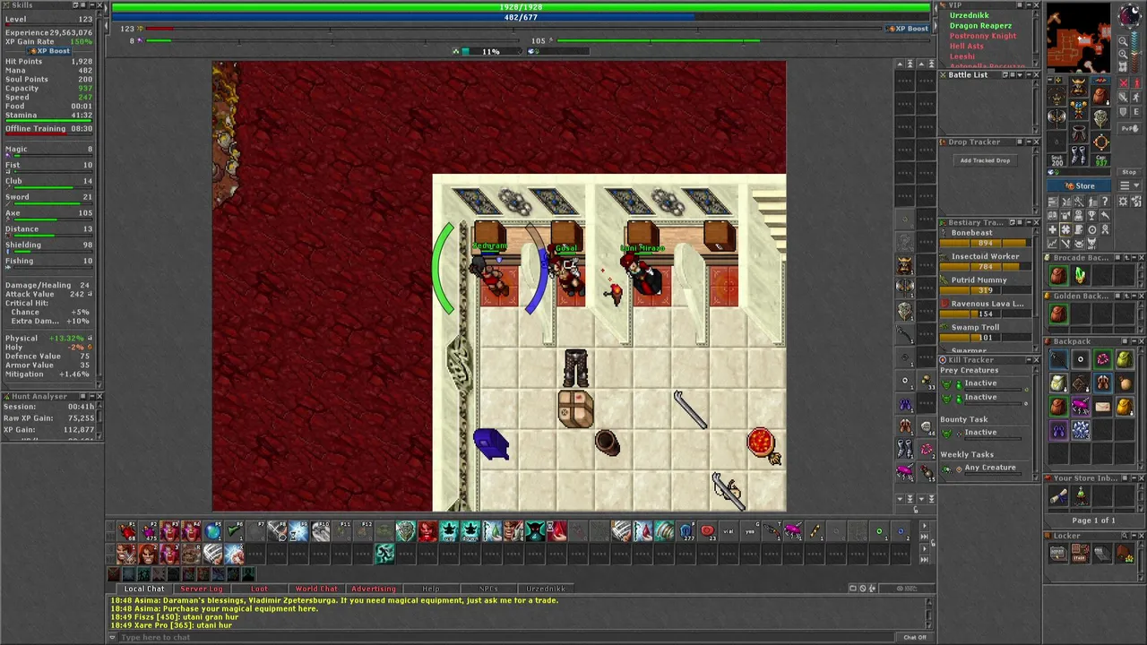Image resolution: width=1147 pixels, height=645 pixels.
Task: Switch to the NPCs chat tab
Action: (x=487, y=589)
